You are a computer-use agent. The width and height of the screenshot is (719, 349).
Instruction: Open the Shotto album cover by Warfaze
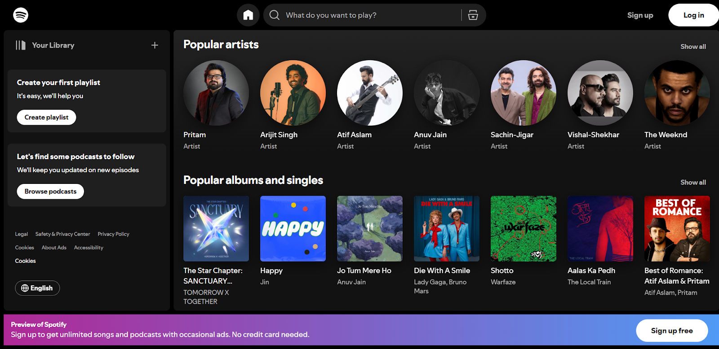point(524,229)
